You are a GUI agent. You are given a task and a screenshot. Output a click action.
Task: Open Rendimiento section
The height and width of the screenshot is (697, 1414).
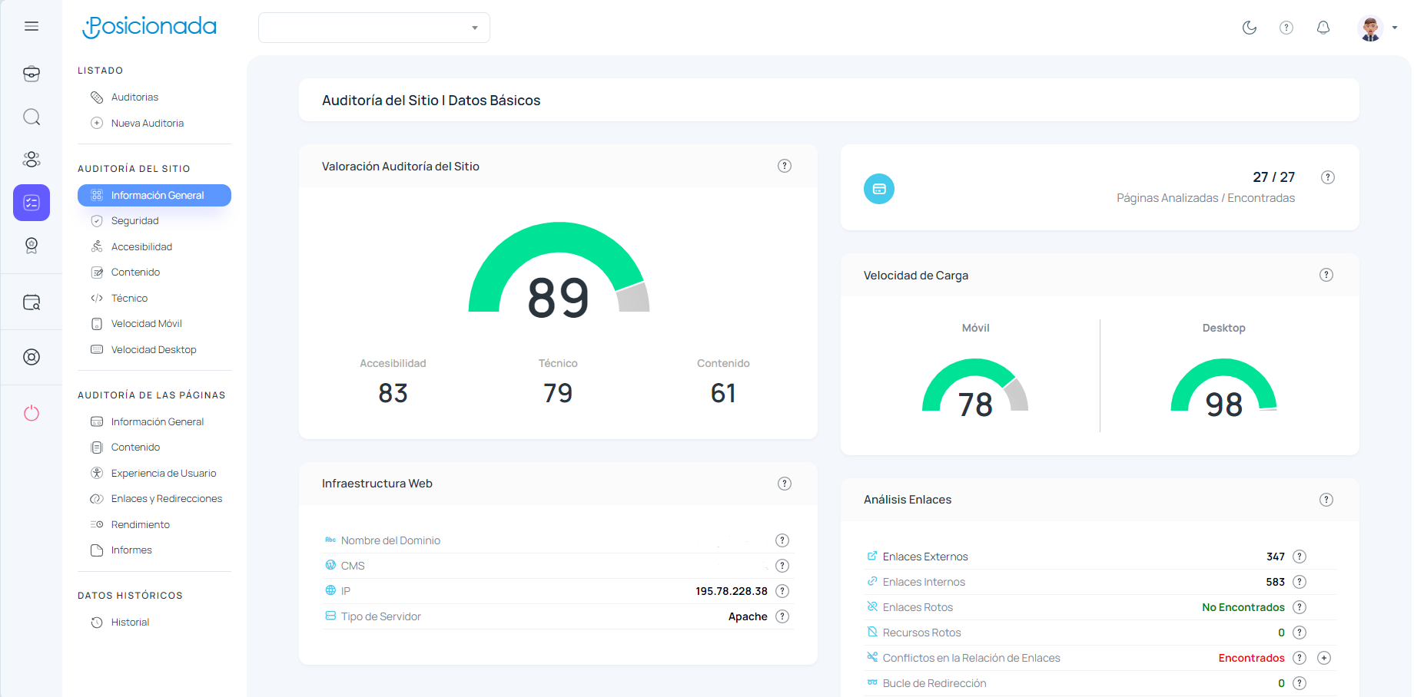(141, 524)
